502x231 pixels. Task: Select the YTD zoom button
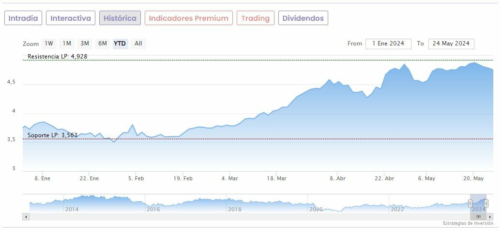120,43
